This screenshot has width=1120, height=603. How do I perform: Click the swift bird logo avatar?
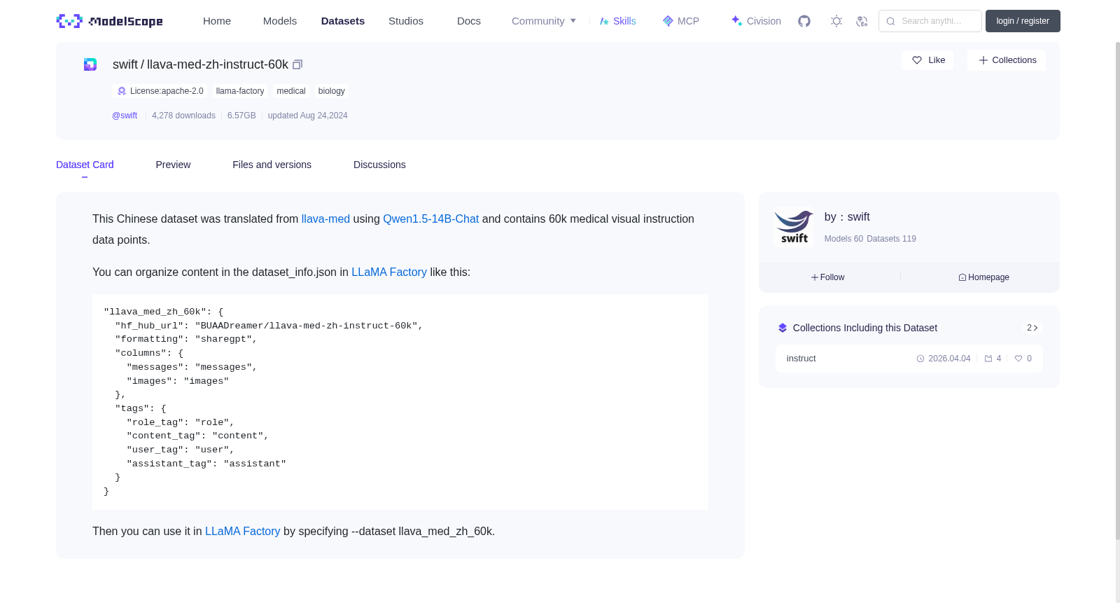(794, 227)
